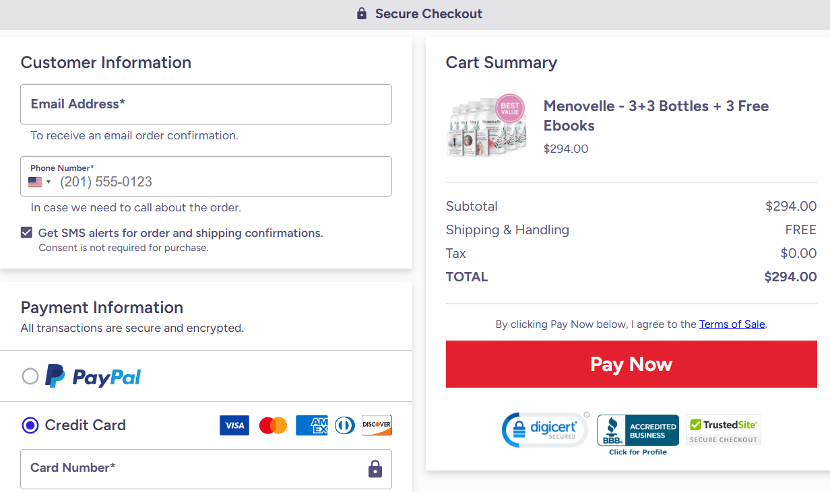
Task: Click the PayPal logo
Action: point(92,376)
